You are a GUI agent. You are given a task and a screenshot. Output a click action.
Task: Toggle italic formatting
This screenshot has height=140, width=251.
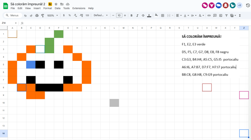pos(137,15)
